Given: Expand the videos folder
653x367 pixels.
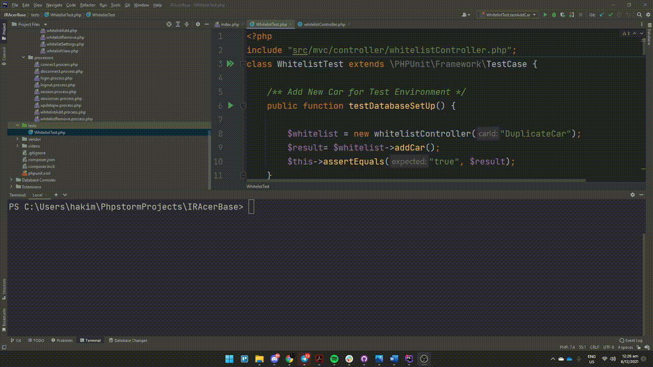Looking at the screenshot, I should click(x=17, y=146).
